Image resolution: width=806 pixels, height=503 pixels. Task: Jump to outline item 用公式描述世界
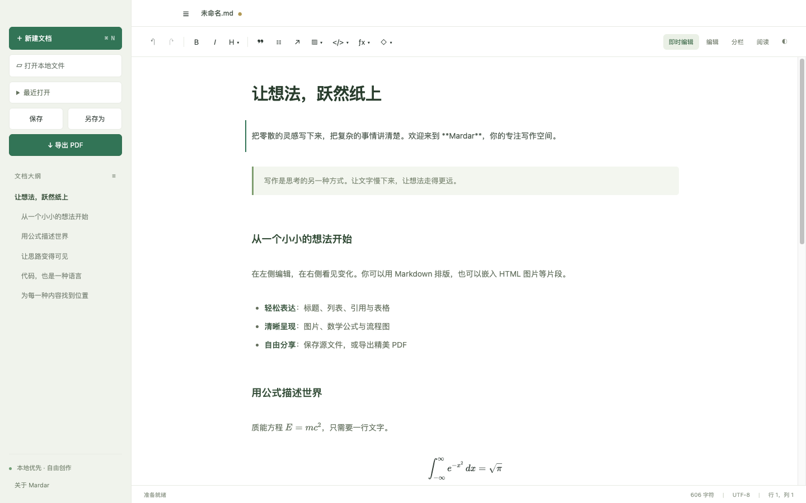[45, 236]
